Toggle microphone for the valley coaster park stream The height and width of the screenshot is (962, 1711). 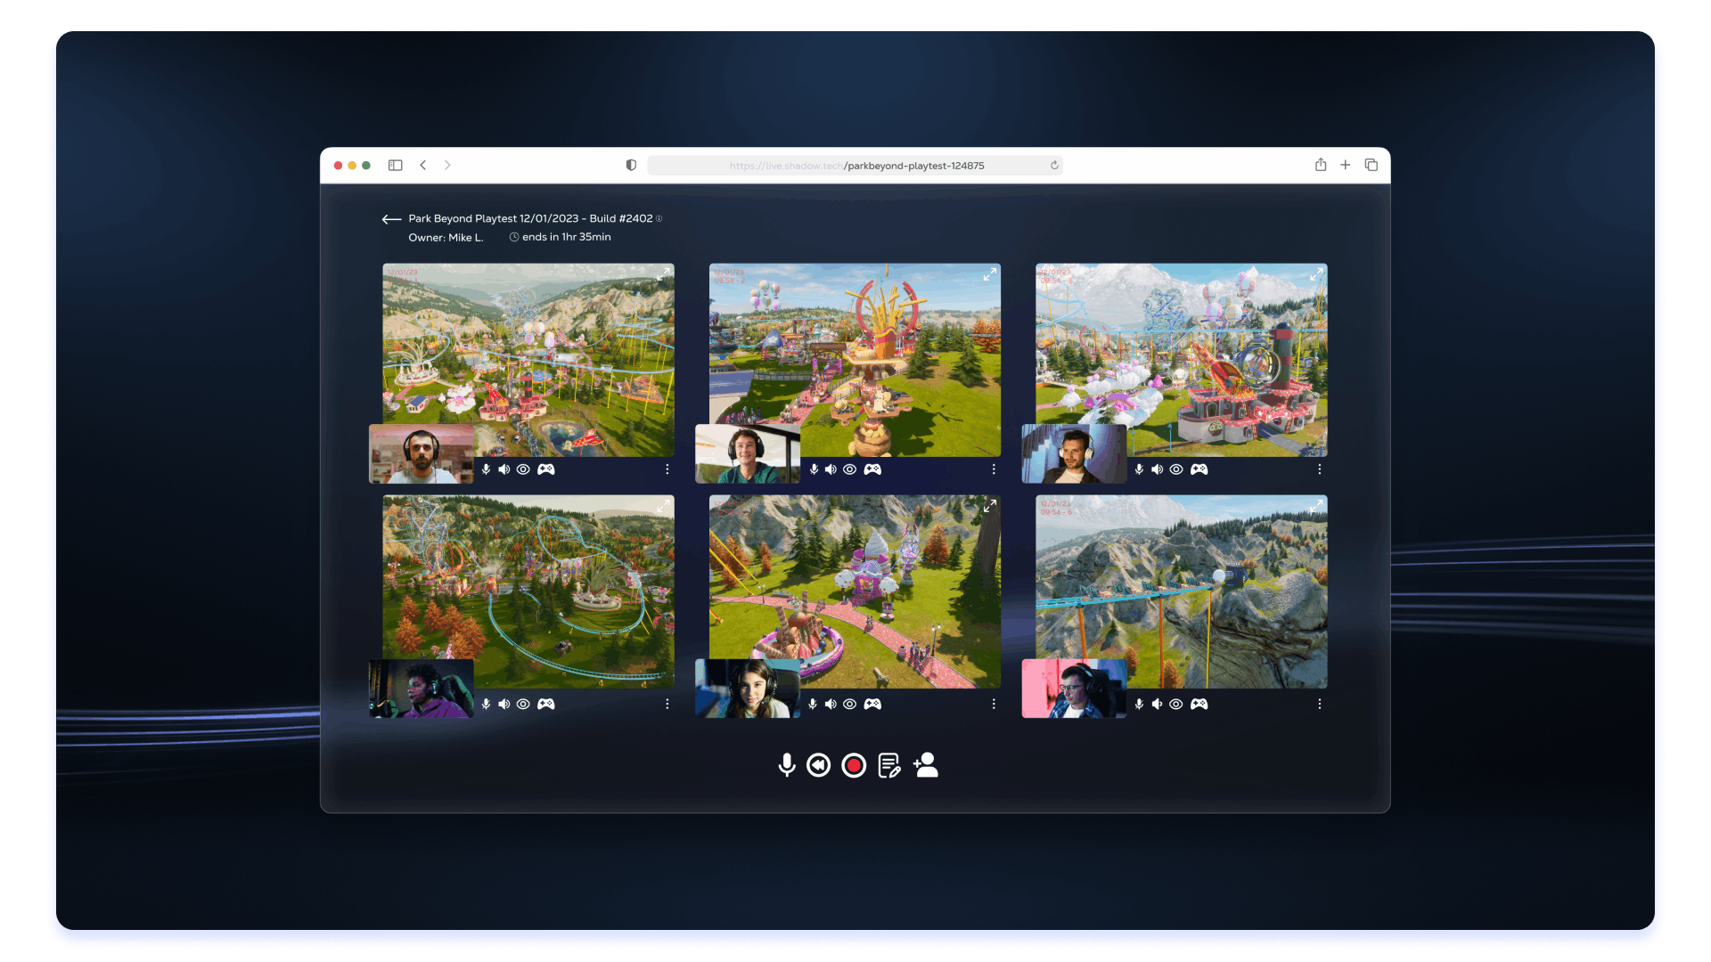tap(486, 469)
